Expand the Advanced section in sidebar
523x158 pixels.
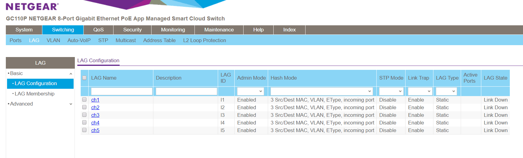71,104
